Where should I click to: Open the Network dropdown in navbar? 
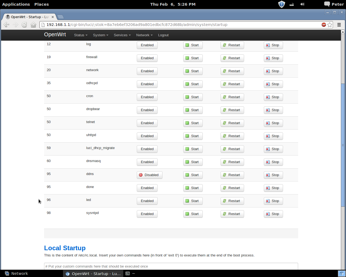[x=144, y=35]
